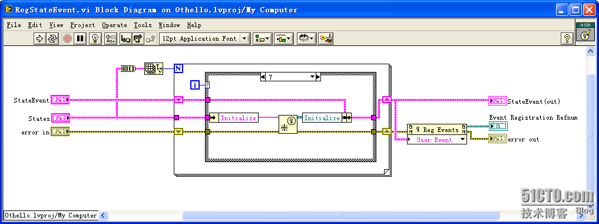Click the Abort Execution stop button
Image resolution: width=599 pixels, height=224 pixels.
tap(67, 38)
